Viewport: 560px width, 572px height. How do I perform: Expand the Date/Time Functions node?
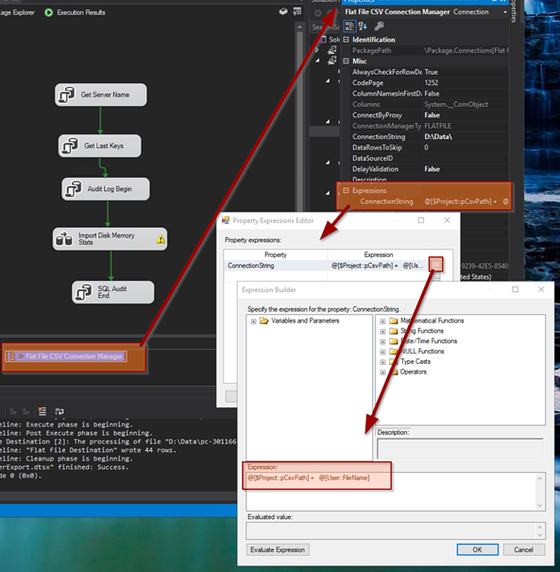382,342
